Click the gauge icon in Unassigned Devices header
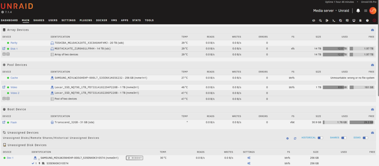Image resolution: width=379 pixels, height=166 pixels. pos(373,133)
